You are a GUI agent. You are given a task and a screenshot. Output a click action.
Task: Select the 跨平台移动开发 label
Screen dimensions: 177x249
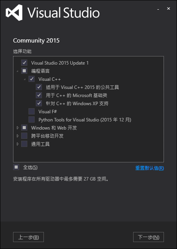[x=47, y=136]
